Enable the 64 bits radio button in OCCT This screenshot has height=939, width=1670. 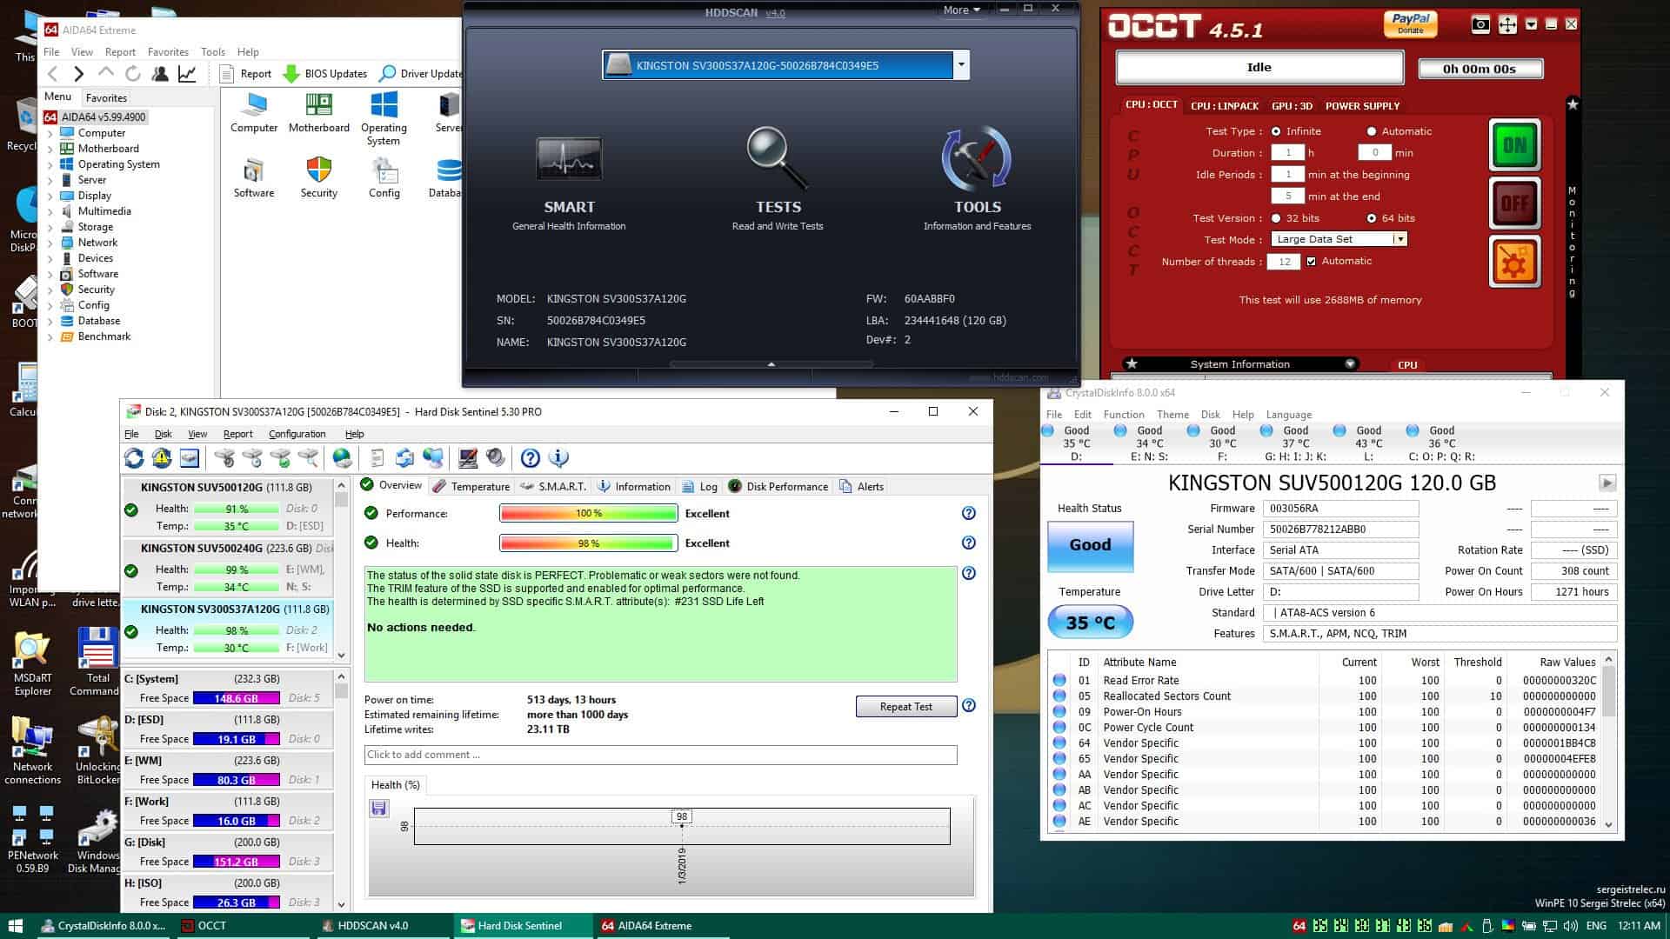(1371, 218)
